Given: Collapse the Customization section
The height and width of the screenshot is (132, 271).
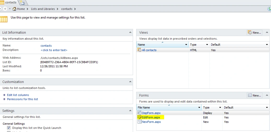Looking at the screenshot, I should click(130, 82).
